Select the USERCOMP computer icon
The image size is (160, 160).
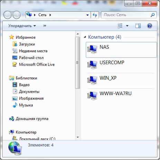[x=92, y=65]
